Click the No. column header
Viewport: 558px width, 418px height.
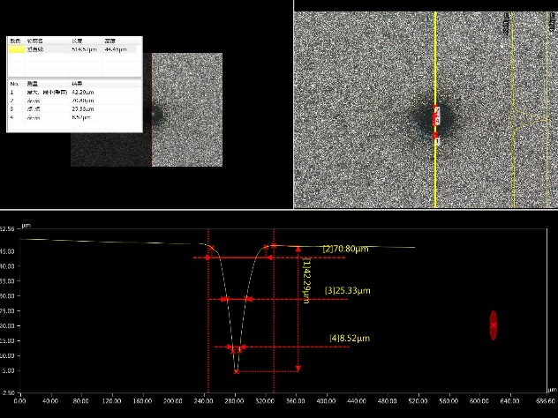tap(15, 84)
